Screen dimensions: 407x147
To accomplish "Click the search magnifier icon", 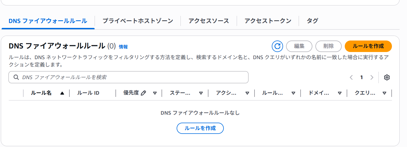I will pyautogui.click(x=16, y=77).
